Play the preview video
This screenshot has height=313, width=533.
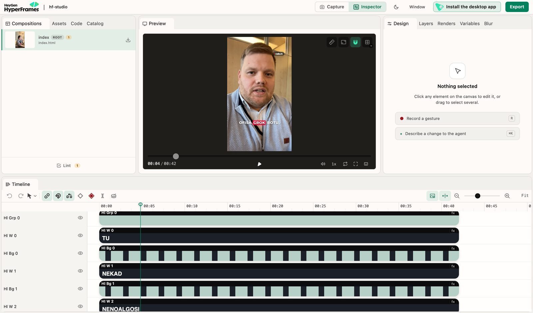(x=260, y=164)
